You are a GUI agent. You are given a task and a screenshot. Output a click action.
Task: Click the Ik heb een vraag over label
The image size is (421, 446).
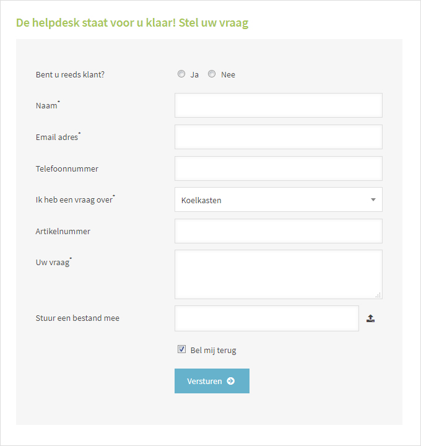click(x=76, y=199)
